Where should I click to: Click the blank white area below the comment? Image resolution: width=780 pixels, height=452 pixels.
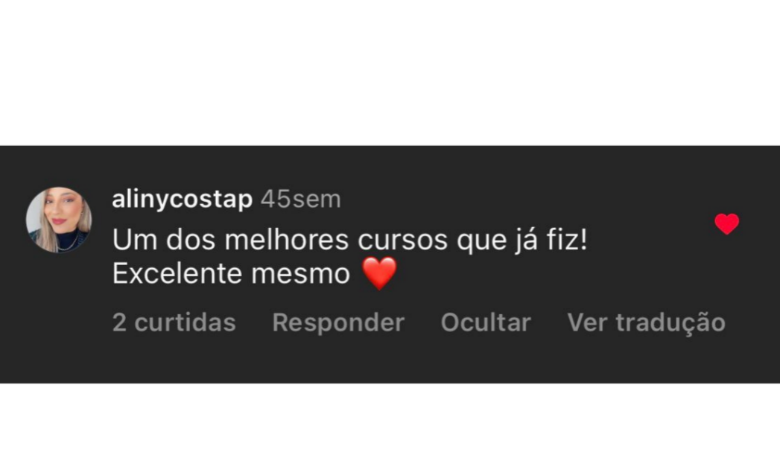(390, 418)
